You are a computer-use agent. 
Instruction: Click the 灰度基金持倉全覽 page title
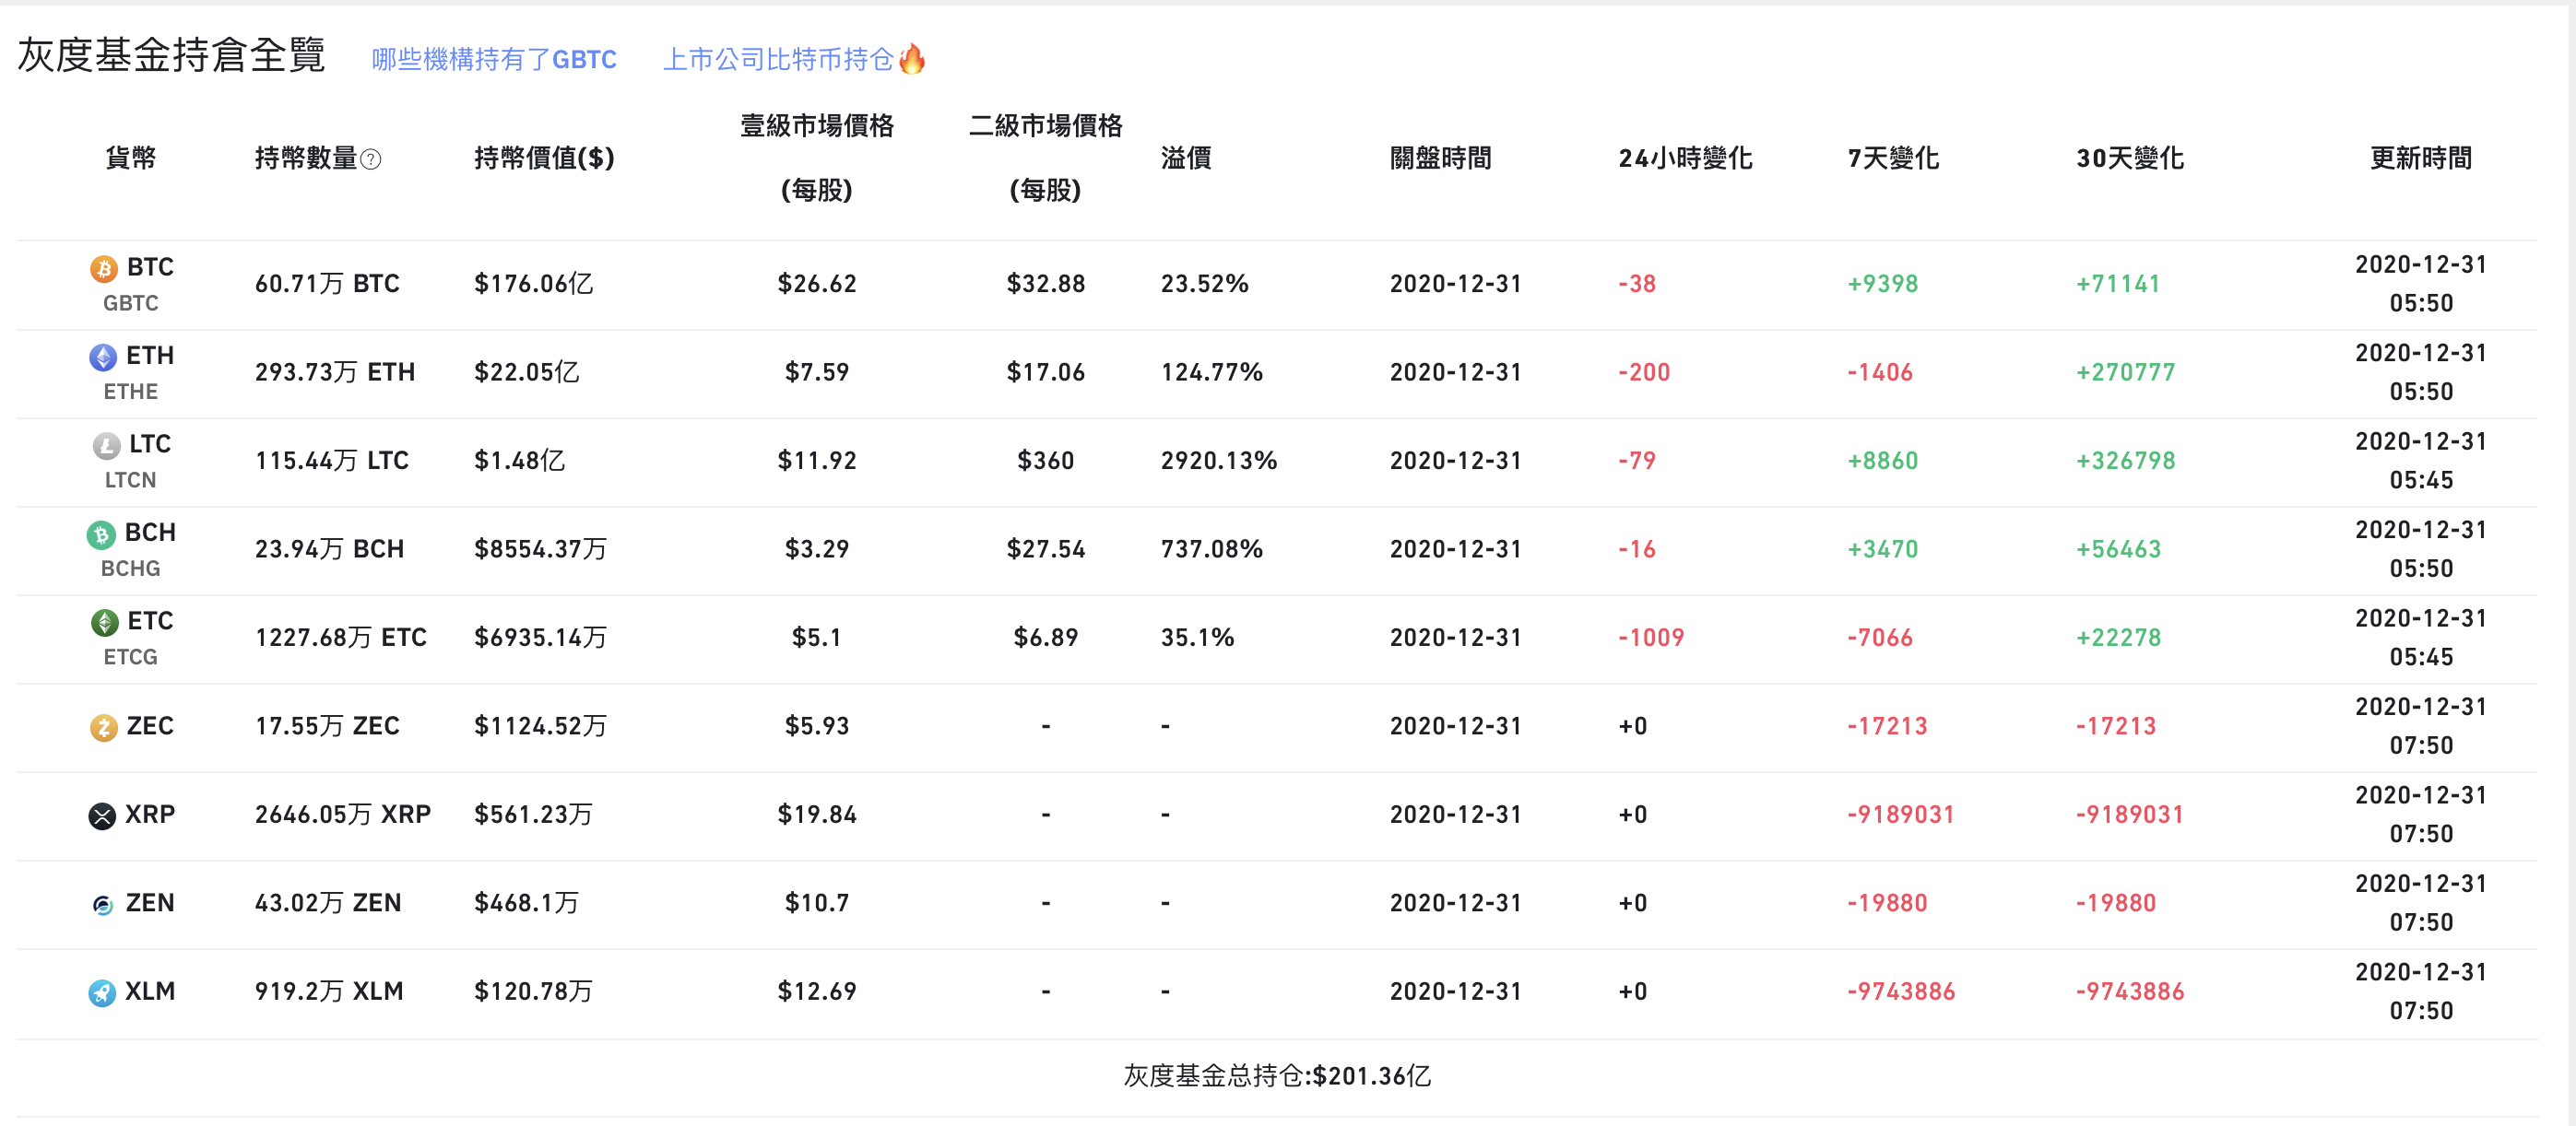[x=171, y=55]
